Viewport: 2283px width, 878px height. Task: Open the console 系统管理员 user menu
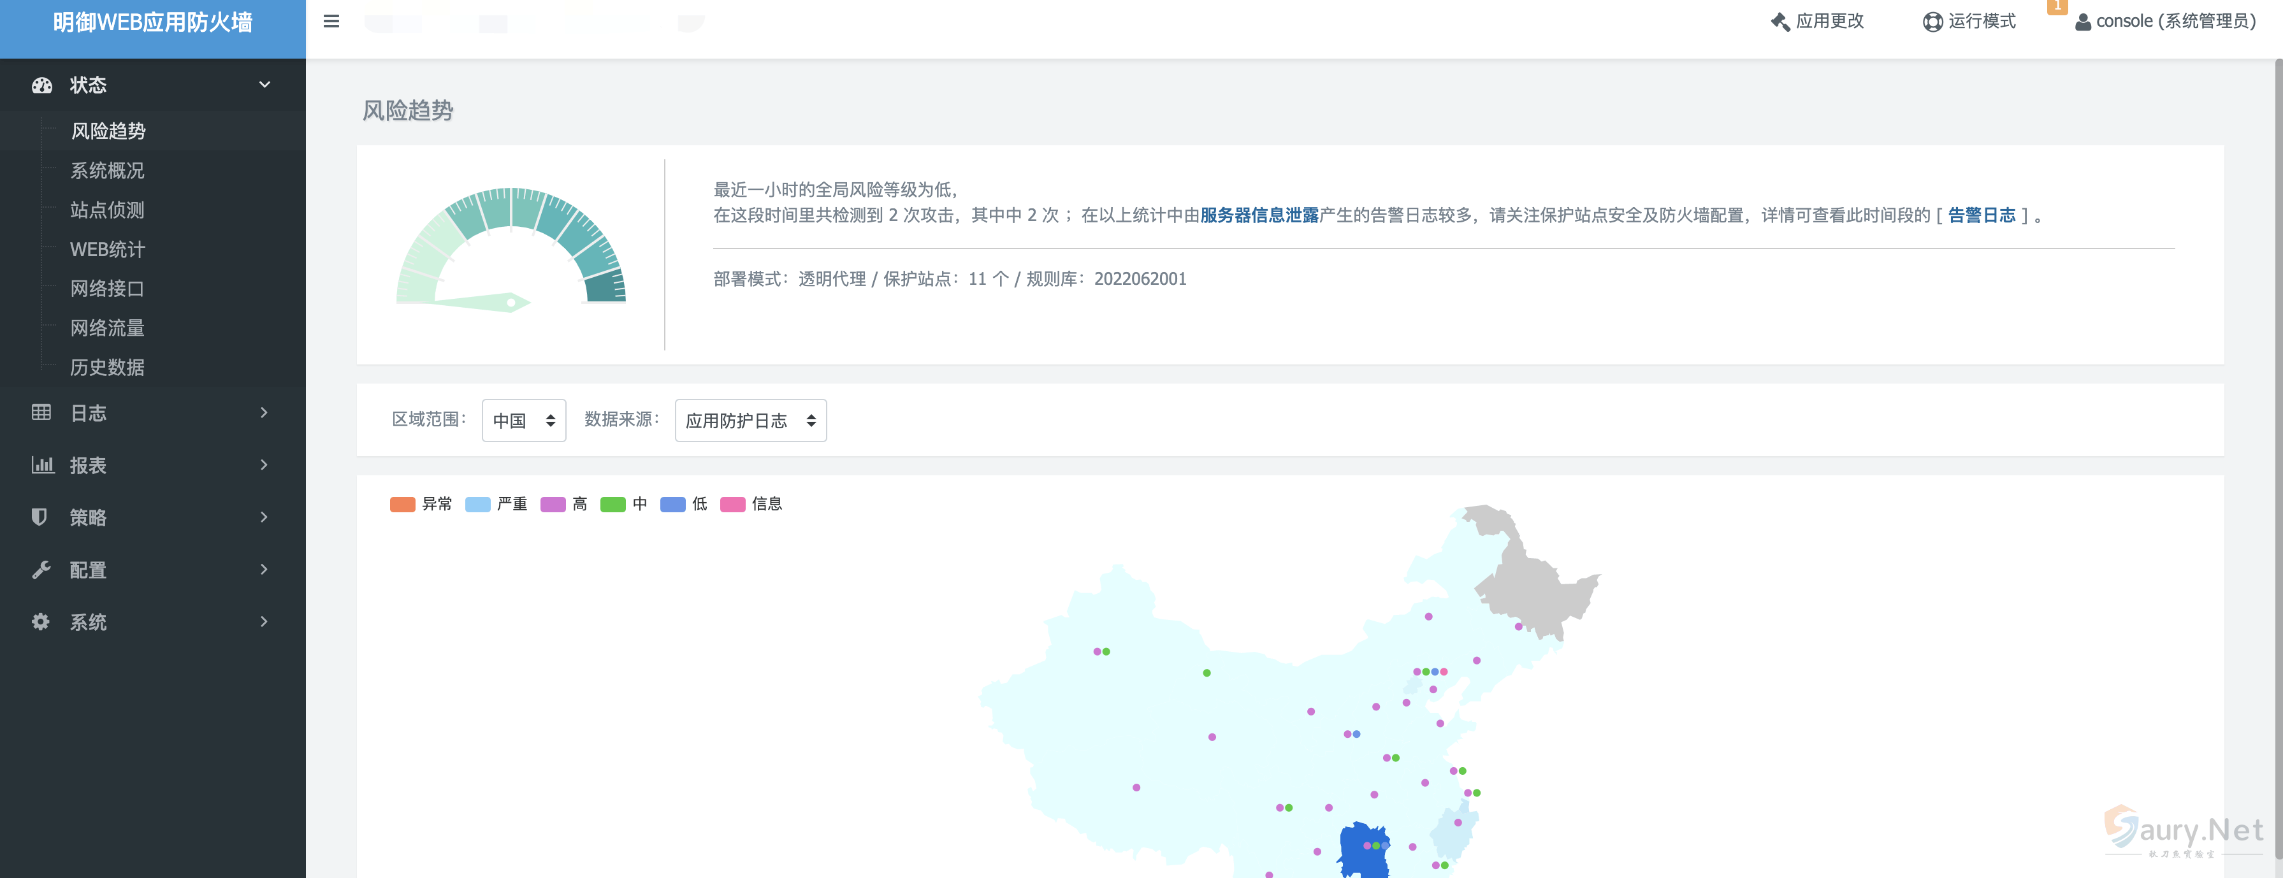2165,21
